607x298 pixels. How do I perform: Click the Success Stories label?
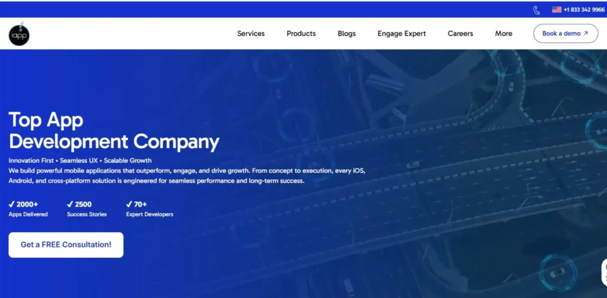point(87,214)
